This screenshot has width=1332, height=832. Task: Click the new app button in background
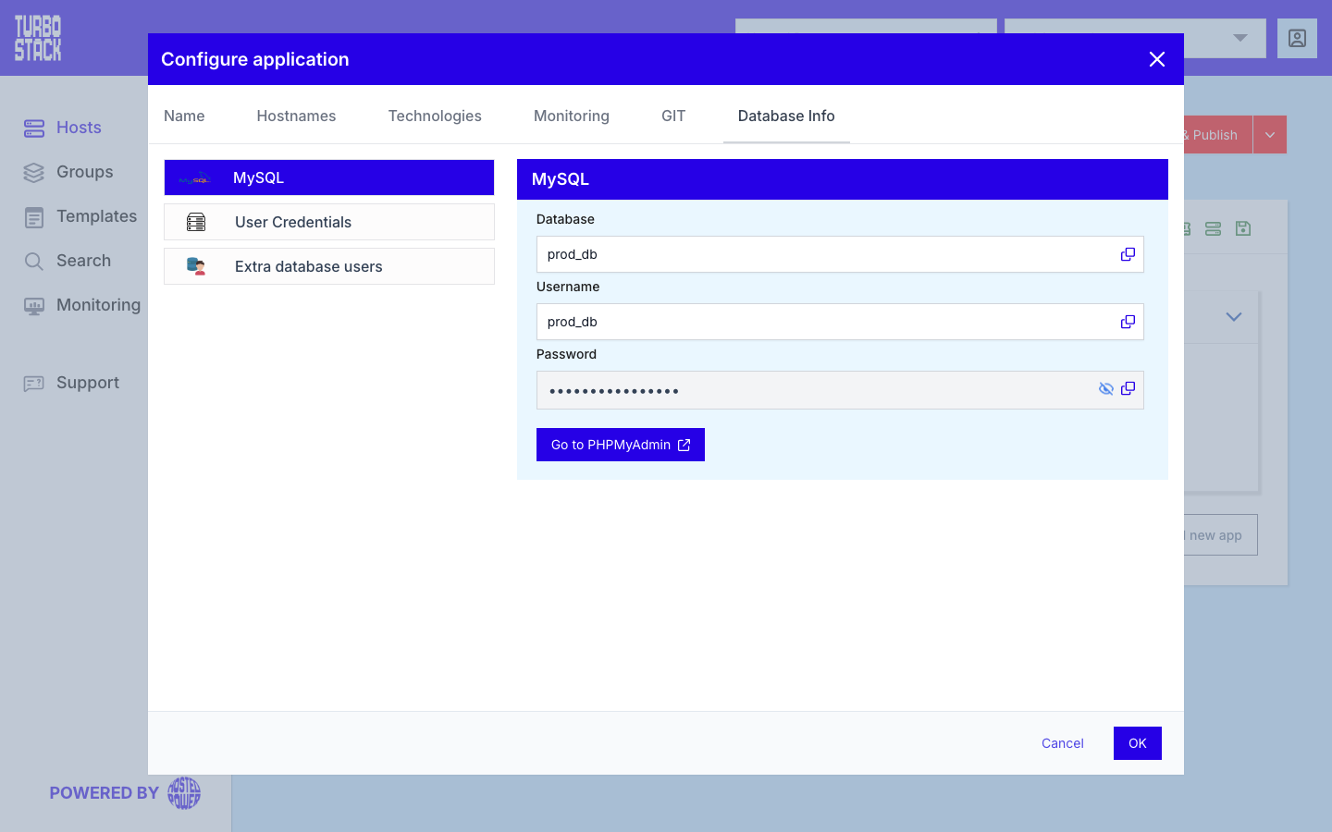coord(1221,535)
